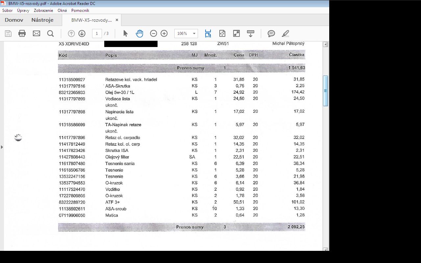Open the Zobrazenie menu
The height and width of the screenshot is (263, 421).
click(x=43, y=11)
